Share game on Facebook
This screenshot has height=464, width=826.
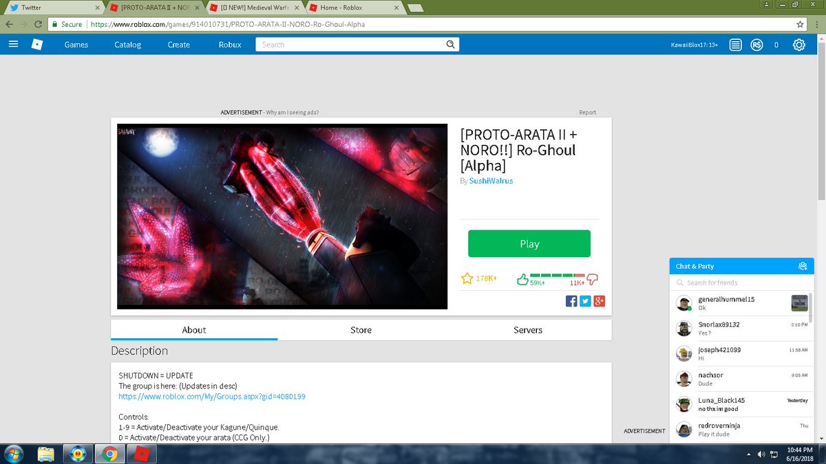(571, 301)
